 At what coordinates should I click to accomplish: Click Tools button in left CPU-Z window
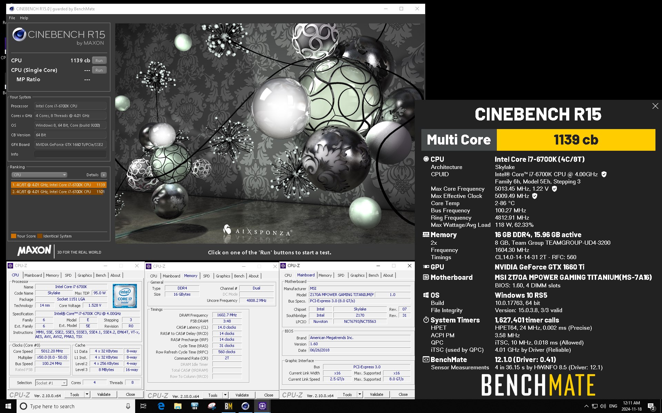pyautogui.click(x=75, y=394)
